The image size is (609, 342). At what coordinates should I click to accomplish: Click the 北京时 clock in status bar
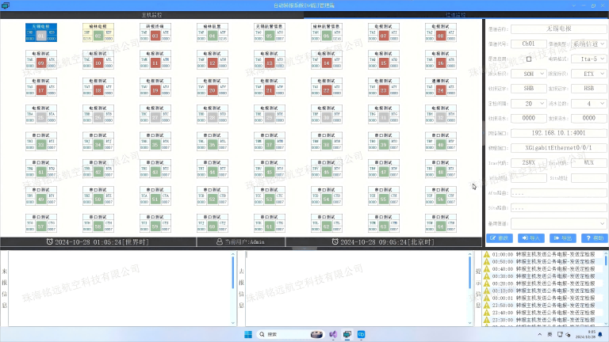[383, 242]
